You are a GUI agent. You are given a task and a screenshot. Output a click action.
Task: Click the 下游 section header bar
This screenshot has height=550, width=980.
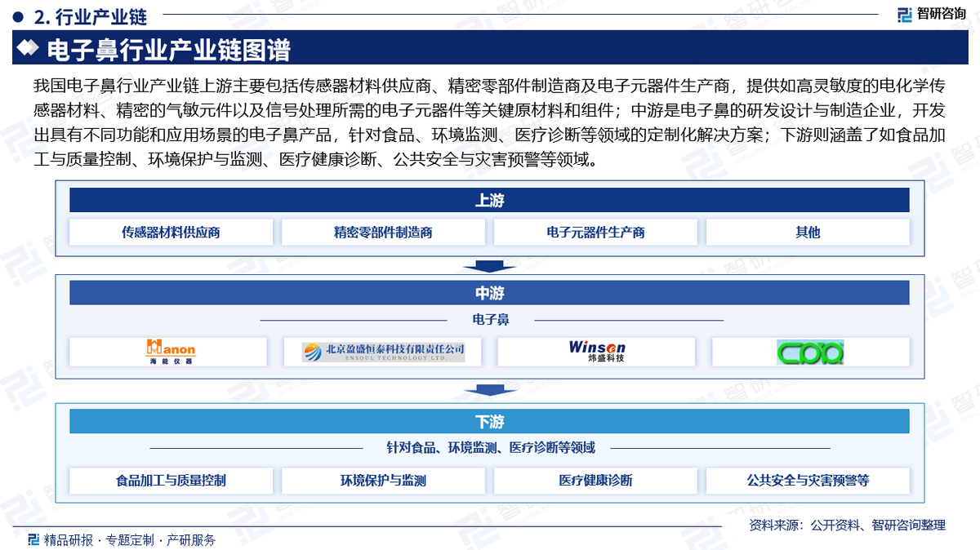489,421
